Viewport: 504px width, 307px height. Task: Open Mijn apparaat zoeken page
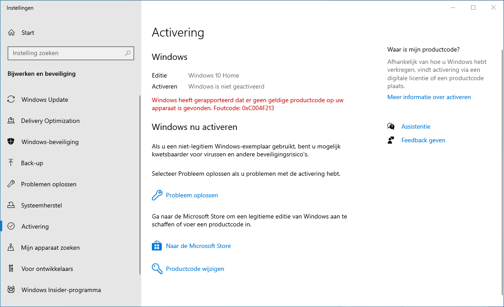pos(50,248)
